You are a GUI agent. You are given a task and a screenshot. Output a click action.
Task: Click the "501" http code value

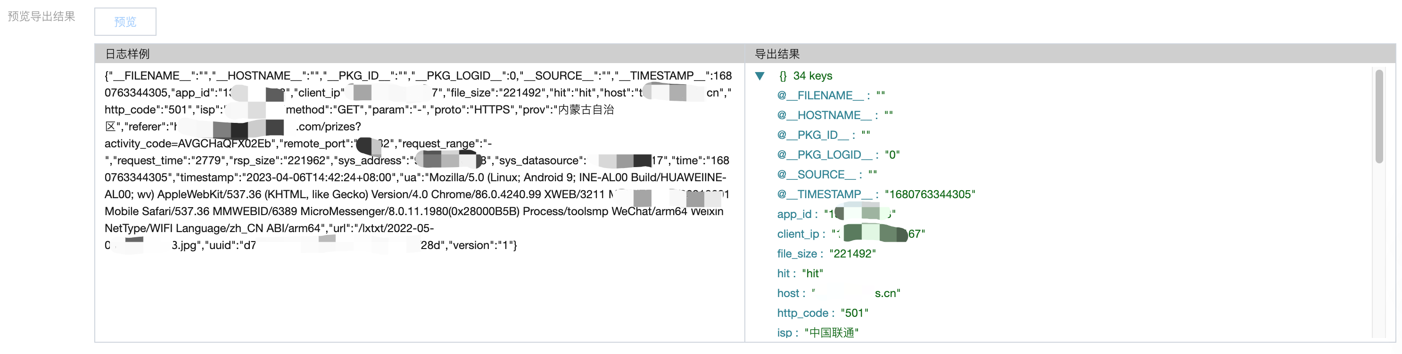coord(855,313)
